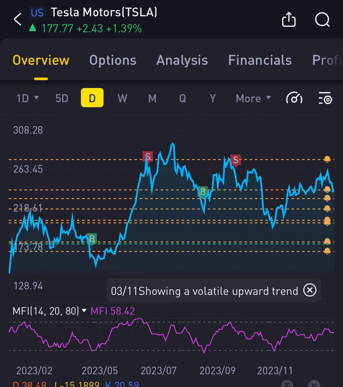Tap the MFI 58.42 value
Viewport: 343px width, 387px height.
tap(113, 311)
